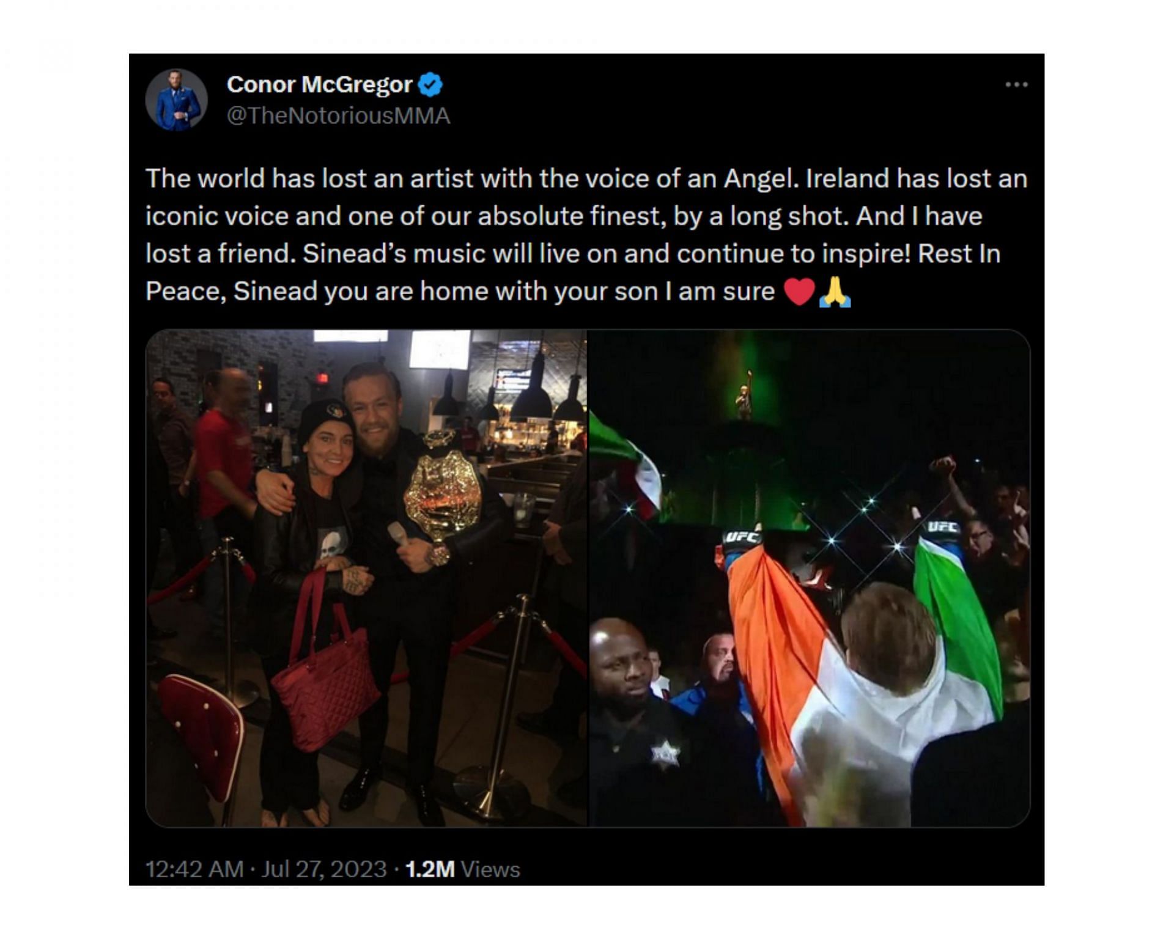Click the red heart emoji

pos(799,292)
